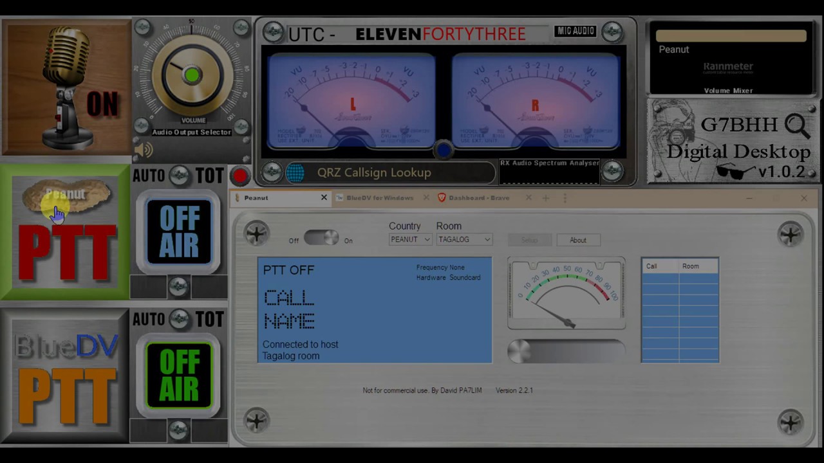Viewport: 824px width, 463px height.
Task: Click the Rainmeter logo in Volume Mixer
Action: coord(728,68)
